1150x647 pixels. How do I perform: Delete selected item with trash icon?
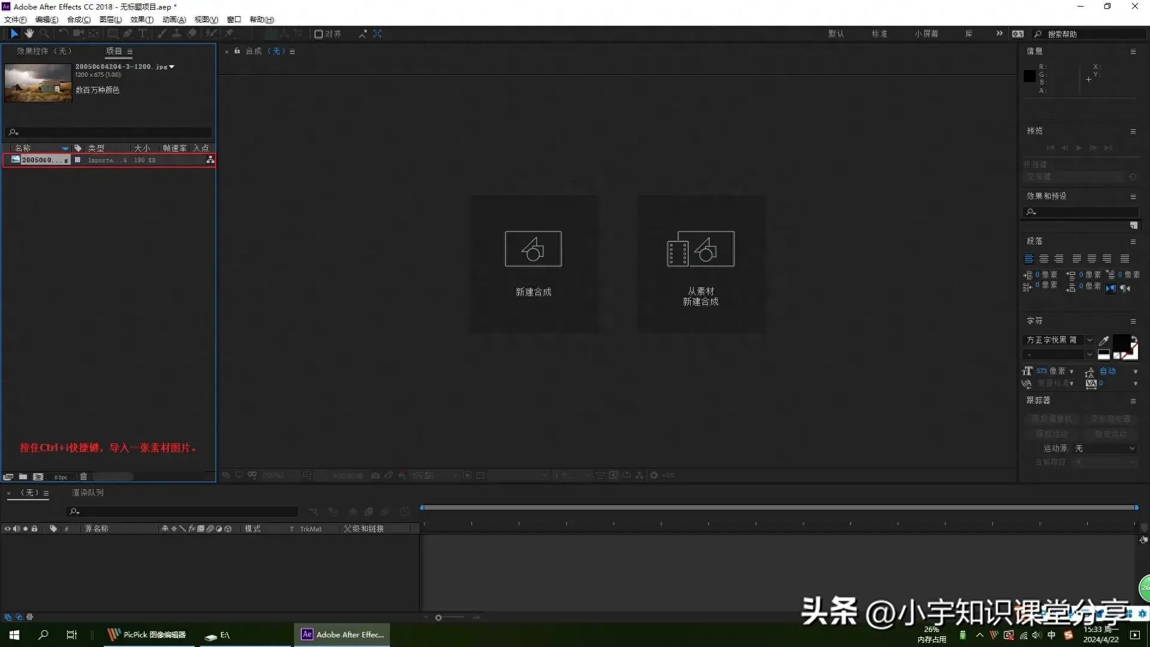[84, 477]
